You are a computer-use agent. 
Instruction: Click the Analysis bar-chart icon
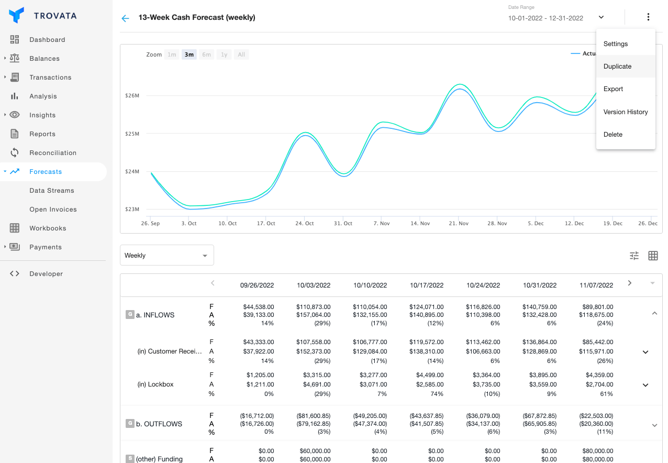click(15, 96)
